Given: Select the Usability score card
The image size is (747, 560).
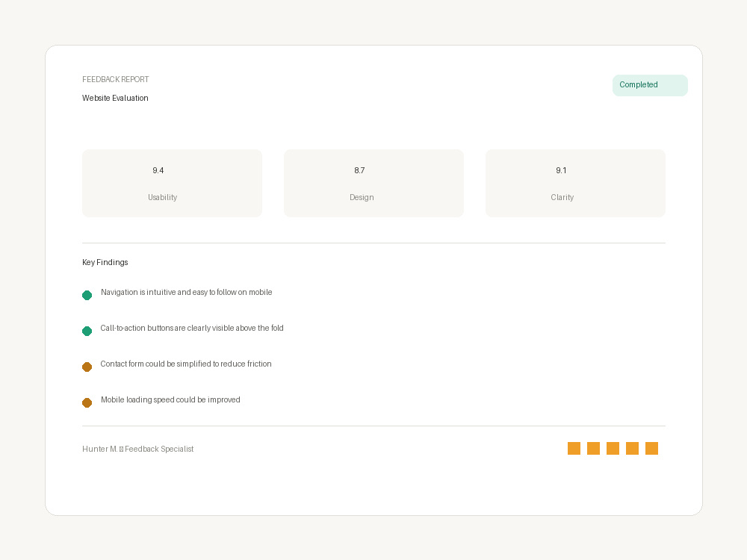Looking at the screenshot, I should point(172,184).
